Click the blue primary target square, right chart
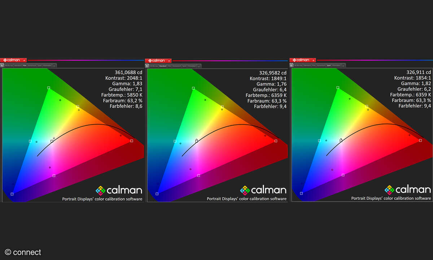This screenshot has width=433, height=260. pyautogui.click(x=301, y=194)
